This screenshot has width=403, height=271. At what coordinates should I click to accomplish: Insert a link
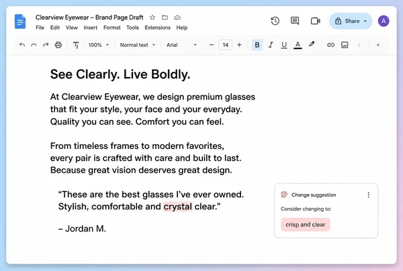point(330,45)
